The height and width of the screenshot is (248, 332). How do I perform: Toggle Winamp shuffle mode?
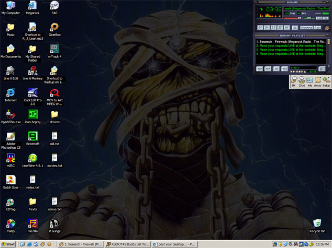tap(307, 27)
